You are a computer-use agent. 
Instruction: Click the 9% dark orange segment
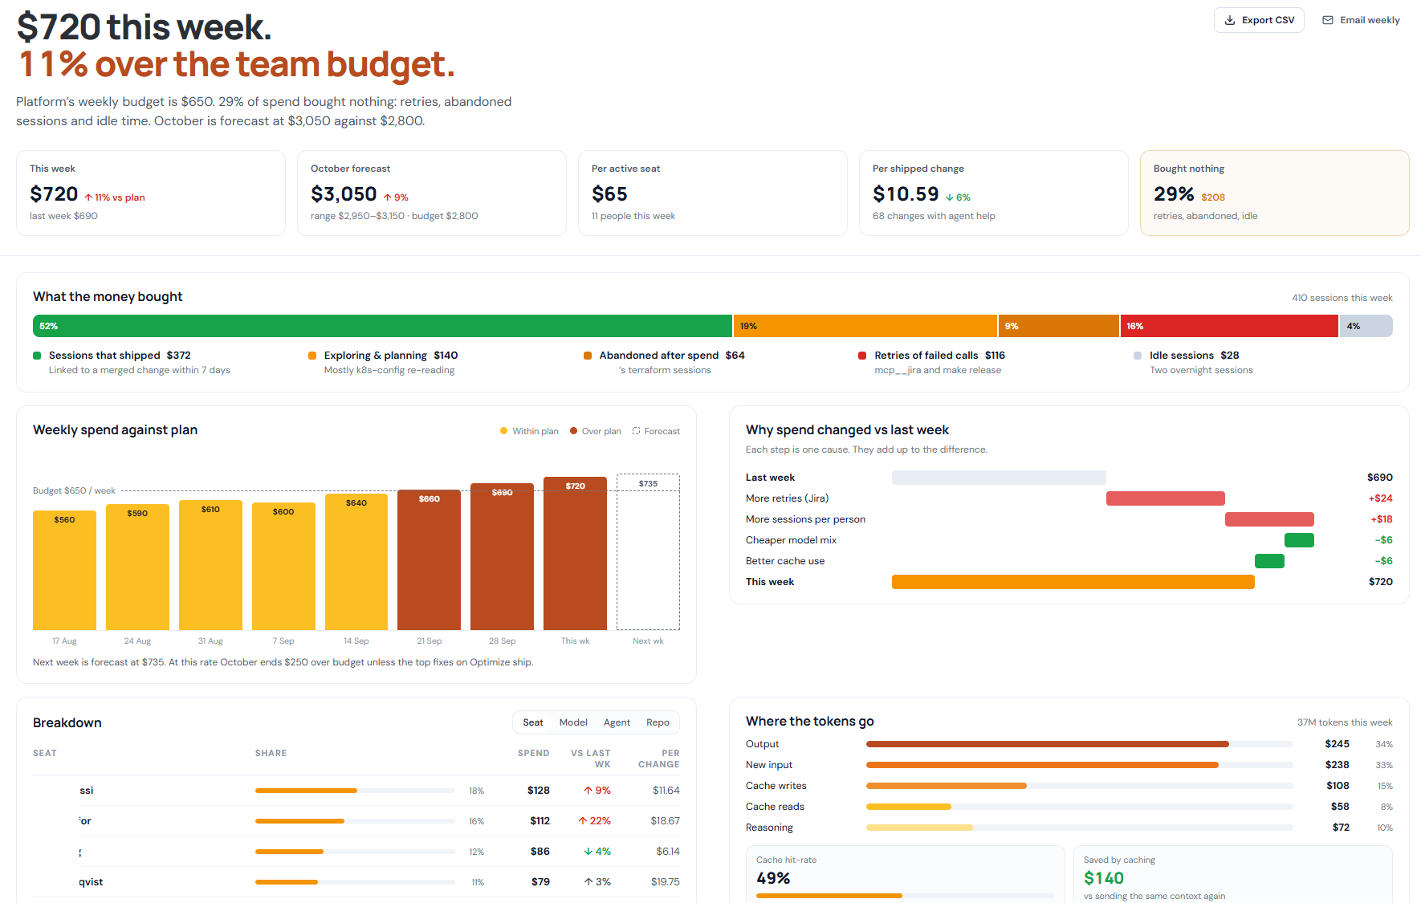(x=1059, y=326)
